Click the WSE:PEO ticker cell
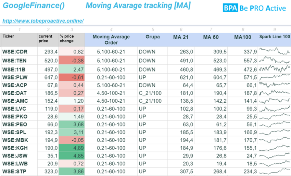The height and width of the screenshot is (176, 291). (x=19, y=124)
